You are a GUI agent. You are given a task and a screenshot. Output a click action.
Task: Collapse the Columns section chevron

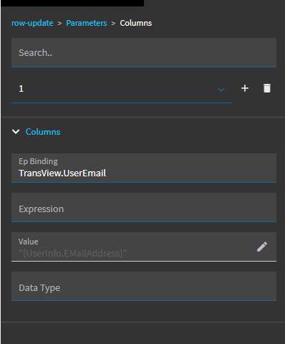[x=16, y=132]
